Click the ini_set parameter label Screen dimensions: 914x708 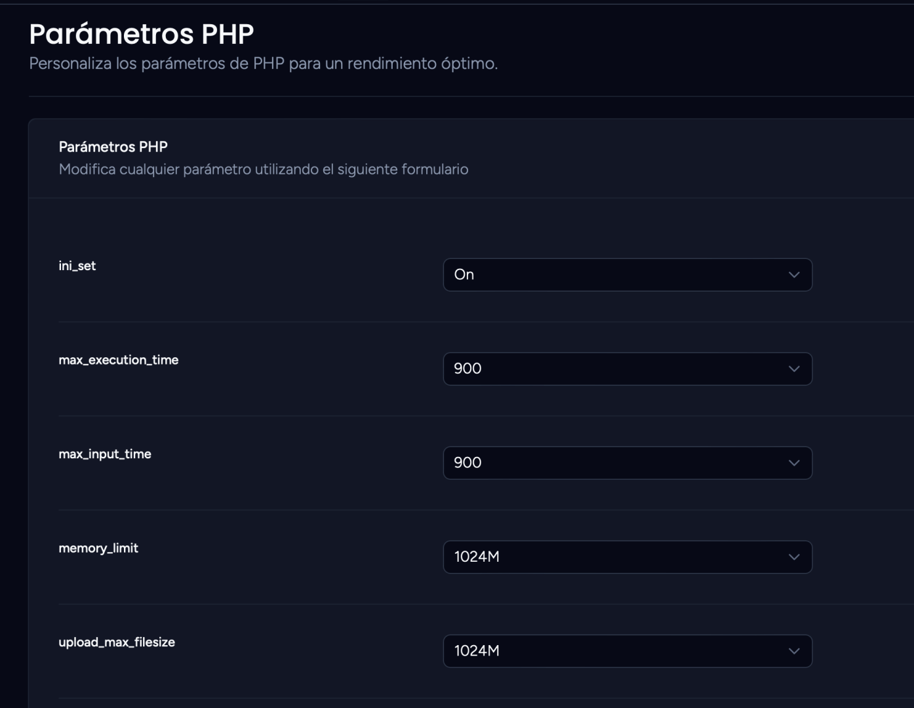coord(77,265)
